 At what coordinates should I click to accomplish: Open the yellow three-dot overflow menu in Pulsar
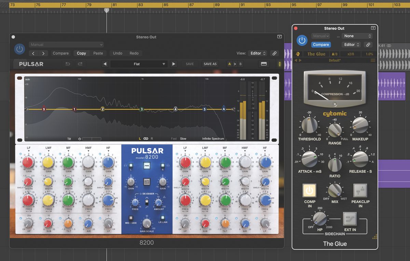(280, 64)
